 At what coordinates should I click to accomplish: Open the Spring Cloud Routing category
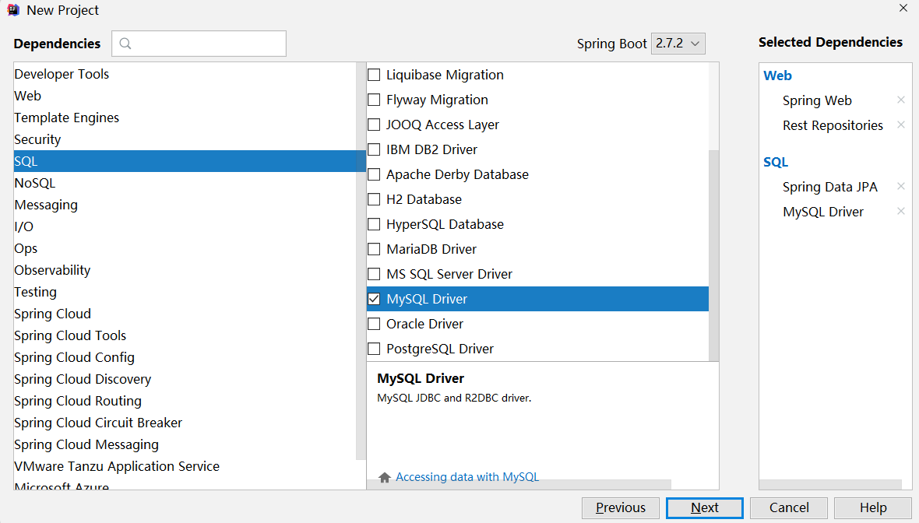click(185, 401)
